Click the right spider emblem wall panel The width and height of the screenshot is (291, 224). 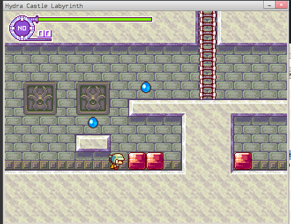[x=93, y=98]
